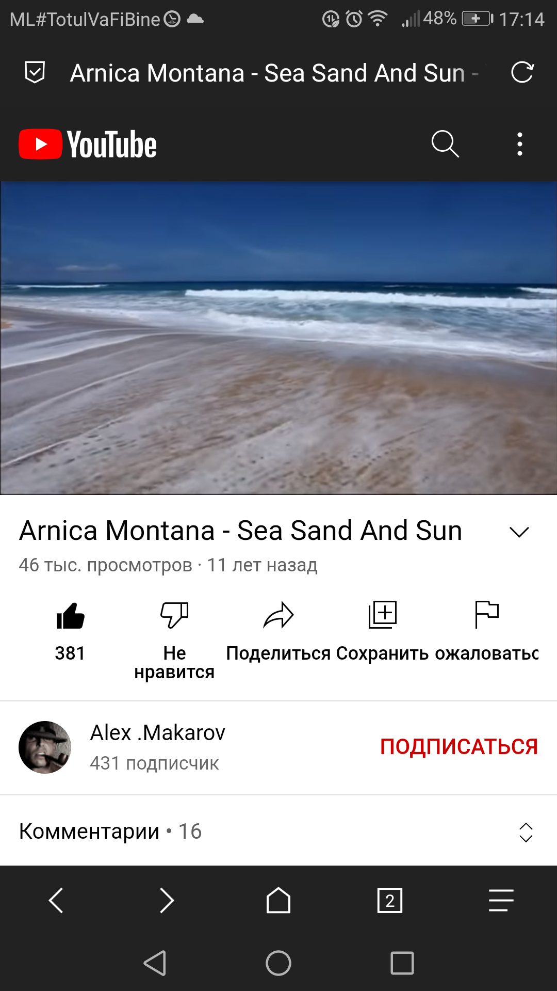This screenshot has height=991, width=557.
Task: Open YouTube search with magnifier icon
Action: coord(445,144)
